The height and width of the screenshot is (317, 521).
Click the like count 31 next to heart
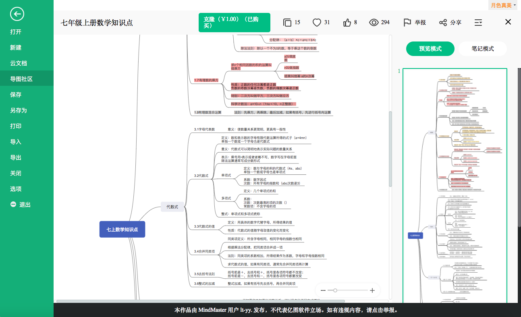[x=327, y=23]
